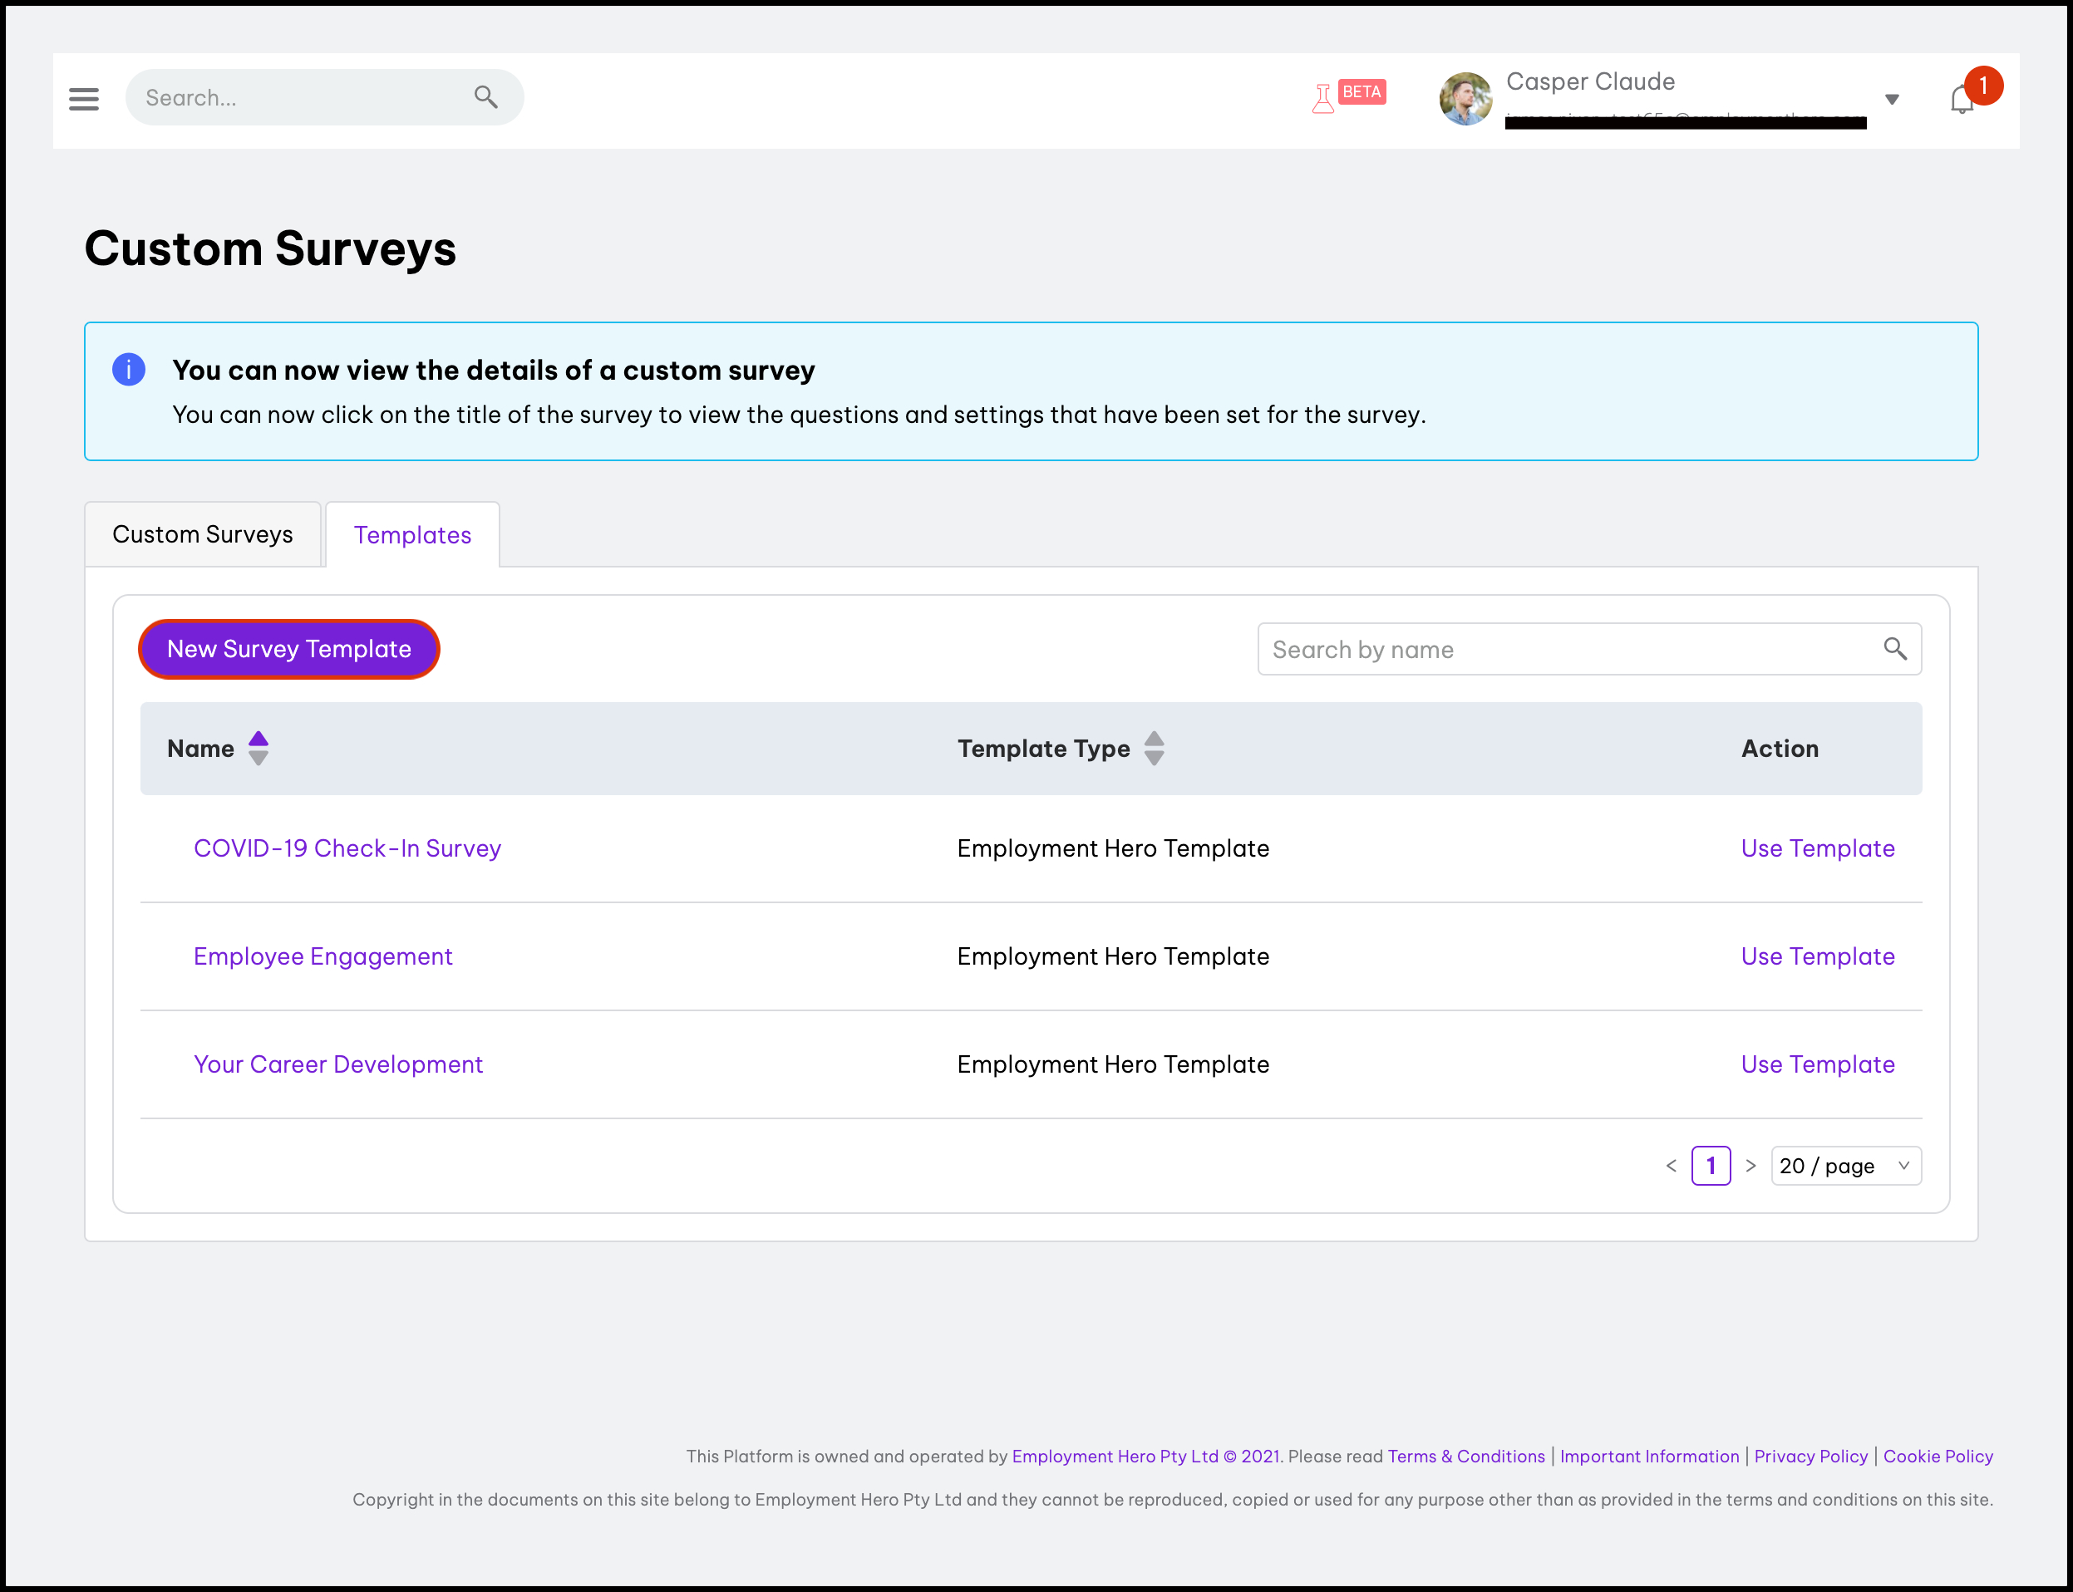Viewport: 2073px width, 1592px height.
Task: Use Template for Employee Engagement
Action: (1817, 956)
